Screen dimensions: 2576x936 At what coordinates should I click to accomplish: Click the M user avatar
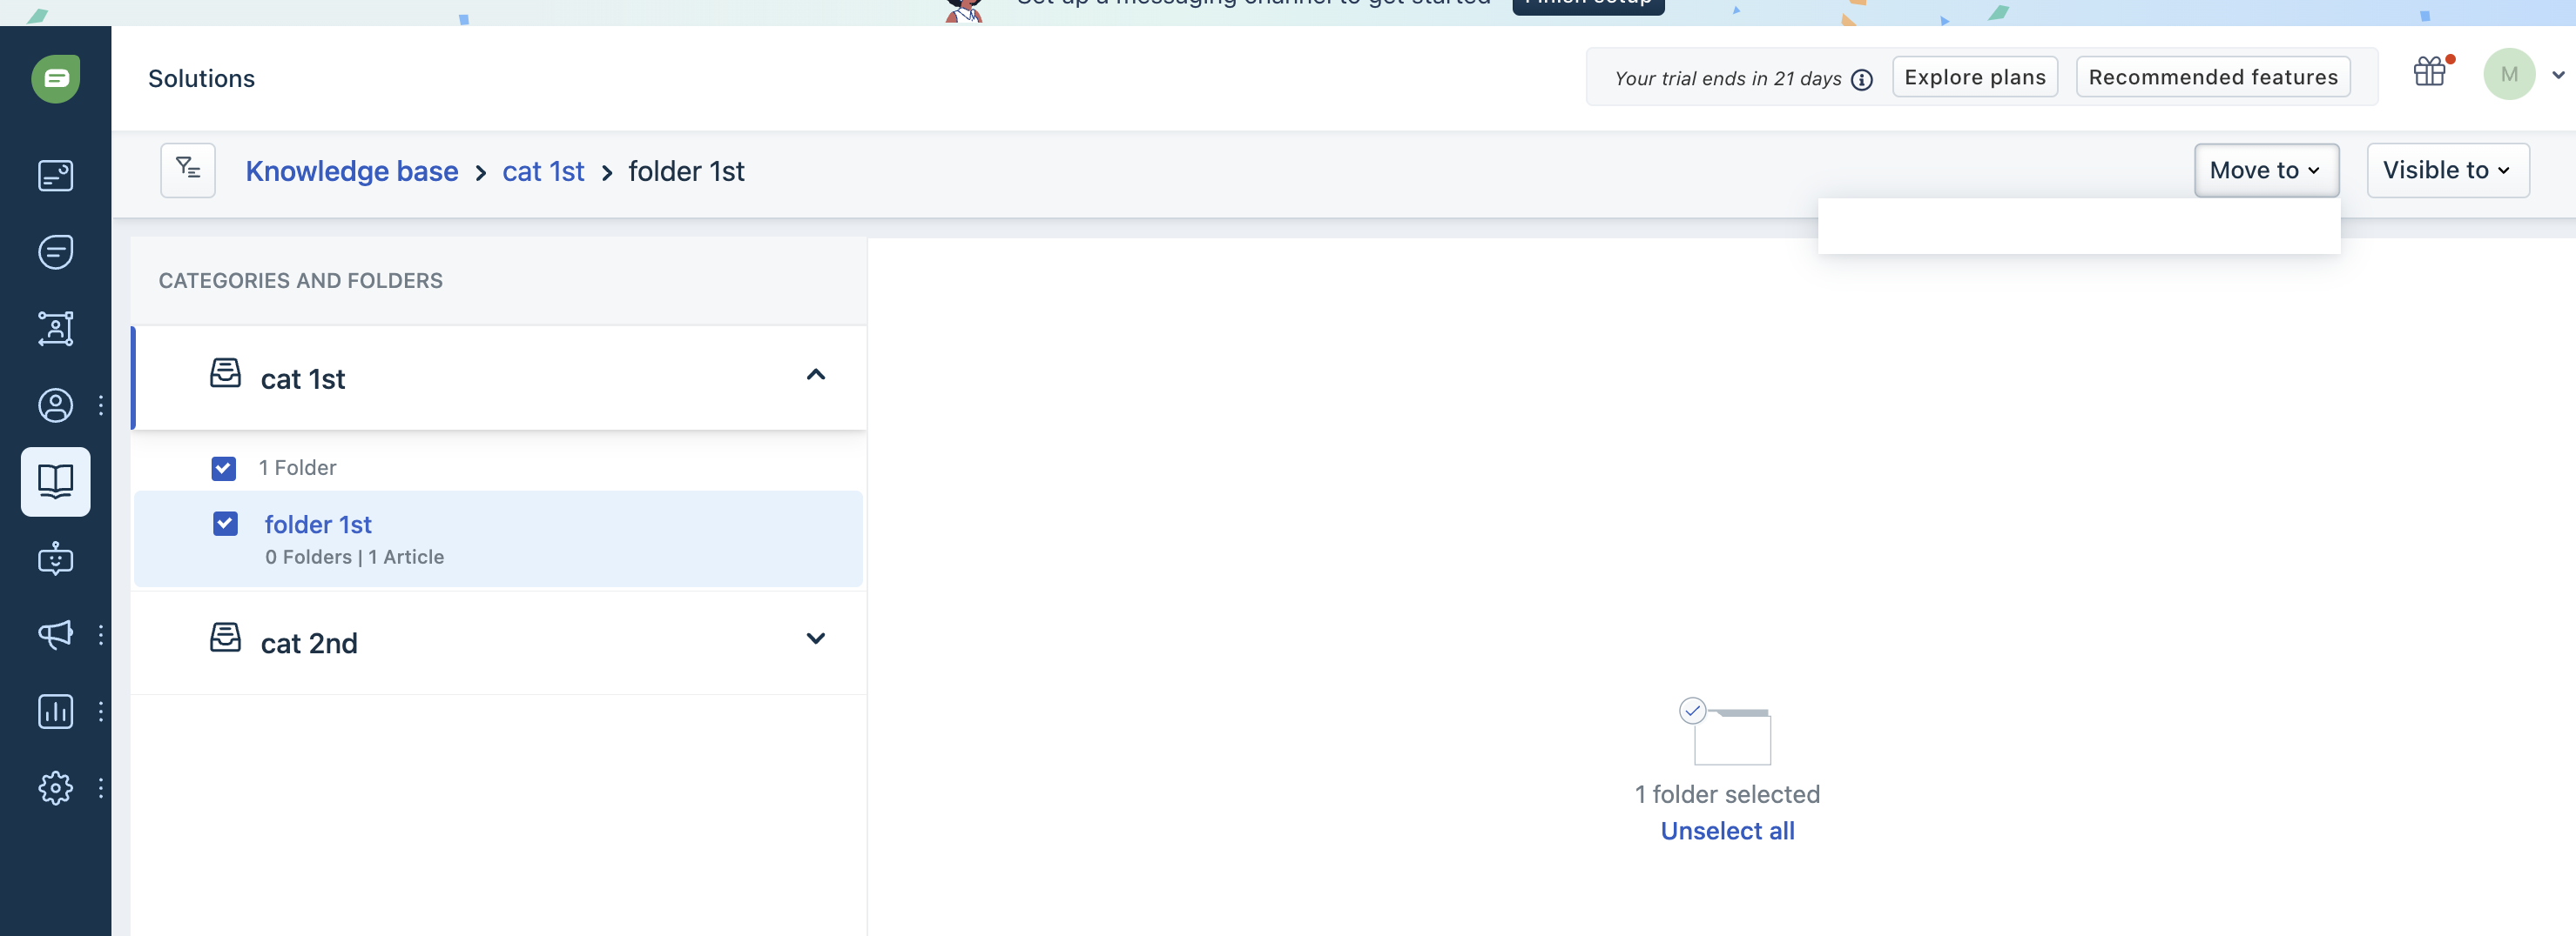2509,75
